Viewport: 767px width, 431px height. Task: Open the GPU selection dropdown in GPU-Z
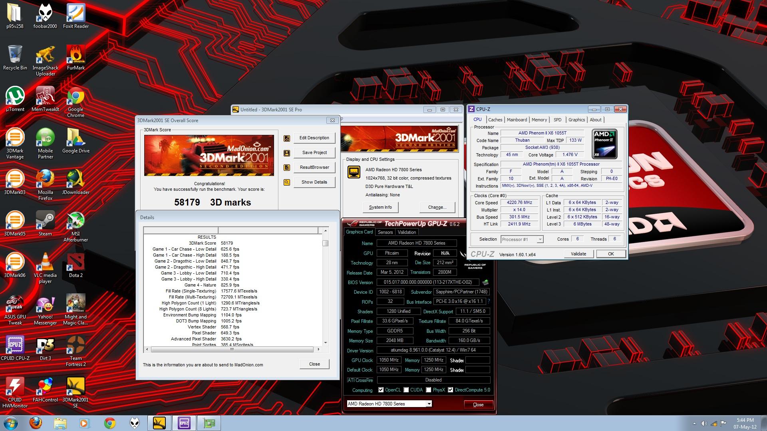429,404
